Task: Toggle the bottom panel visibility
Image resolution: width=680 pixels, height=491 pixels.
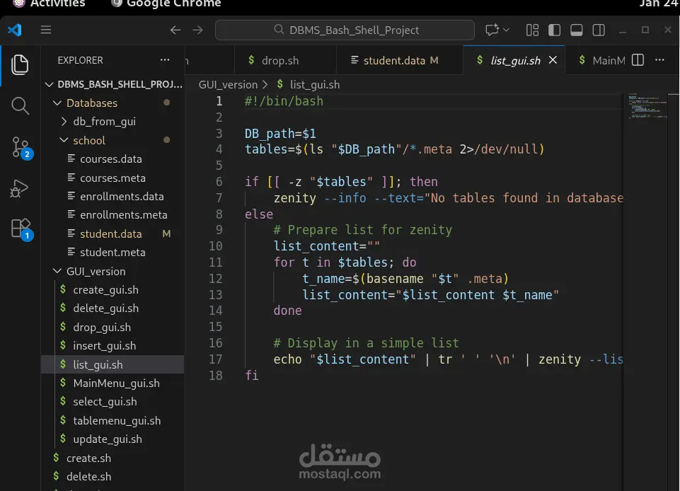Action: (576, 30)
